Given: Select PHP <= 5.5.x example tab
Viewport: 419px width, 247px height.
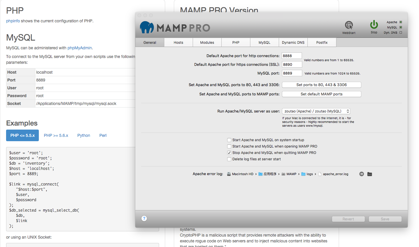Looking at the screenshot, I should [x=22, y=135].
